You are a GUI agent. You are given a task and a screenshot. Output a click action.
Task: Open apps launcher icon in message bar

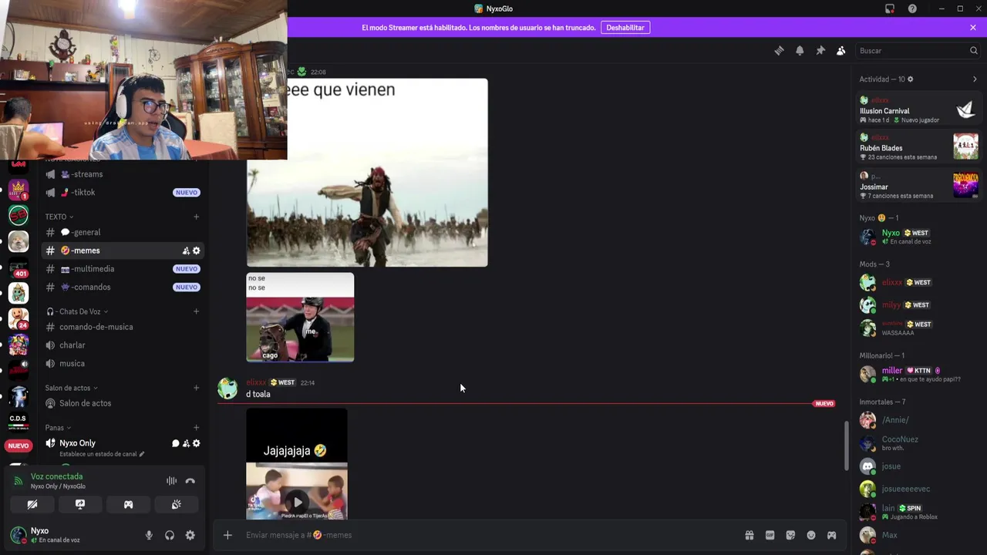click(831, 535)
